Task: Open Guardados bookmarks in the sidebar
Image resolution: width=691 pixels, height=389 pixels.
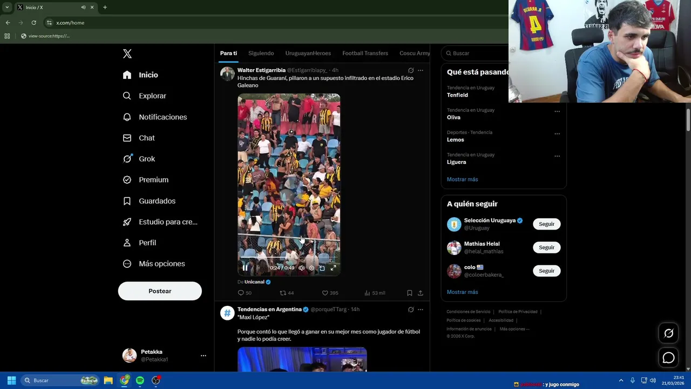Action: pyautogui.click(x=149, y=201)
